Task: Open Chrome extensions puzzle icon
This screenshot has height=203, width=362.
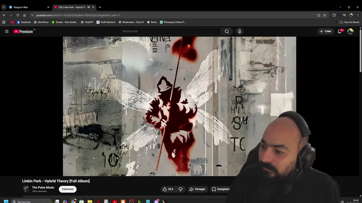Action: (x=334, y=15)
